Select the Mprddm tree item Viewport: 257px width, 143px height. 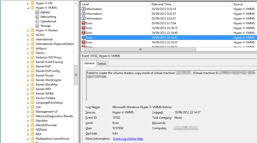(42, 121)
